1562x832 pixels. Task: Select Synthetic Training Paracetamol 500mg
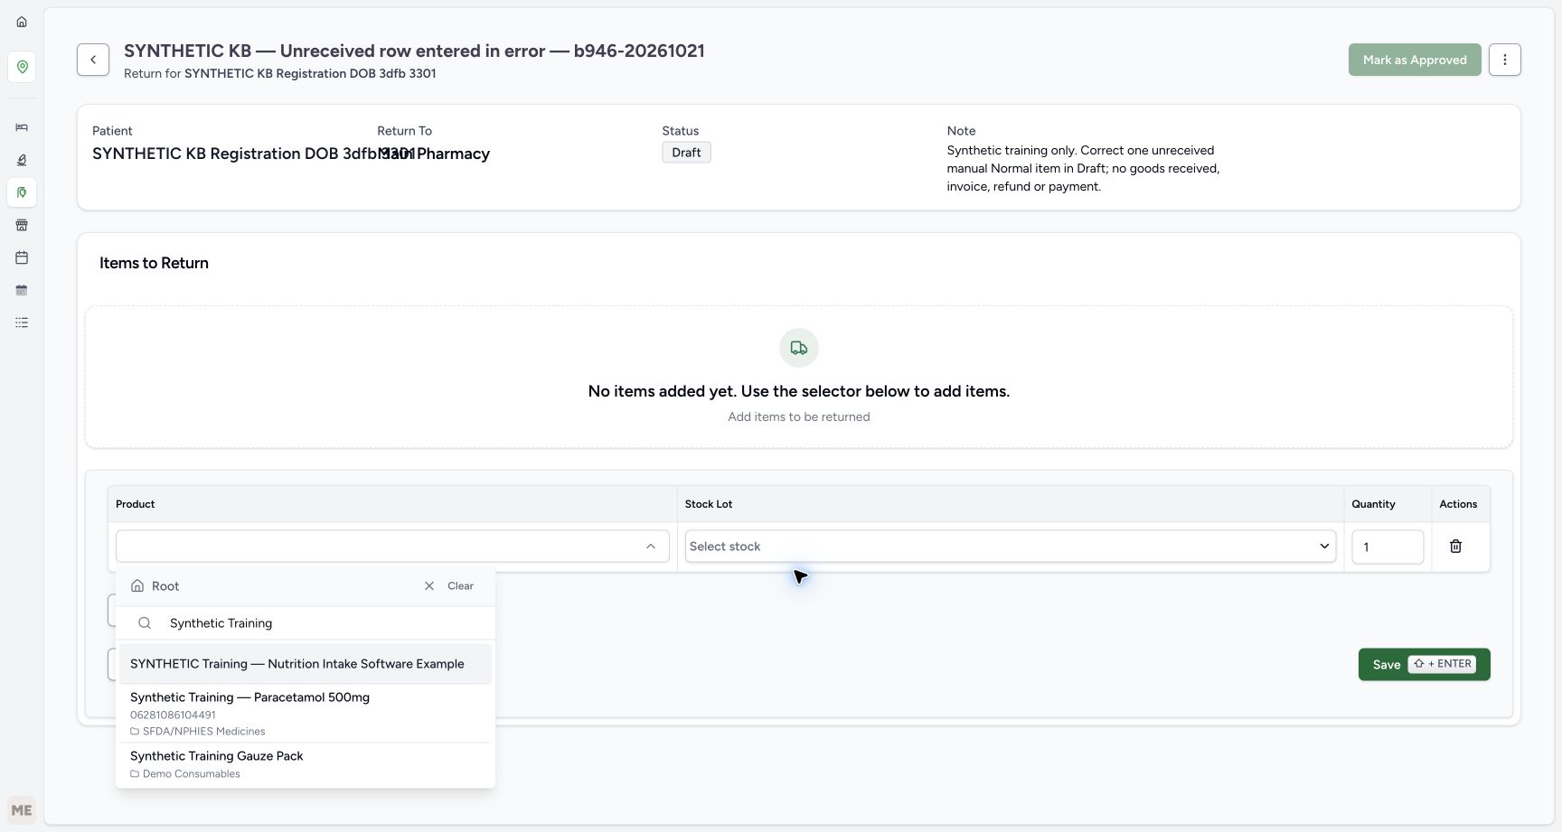point(306,714)
